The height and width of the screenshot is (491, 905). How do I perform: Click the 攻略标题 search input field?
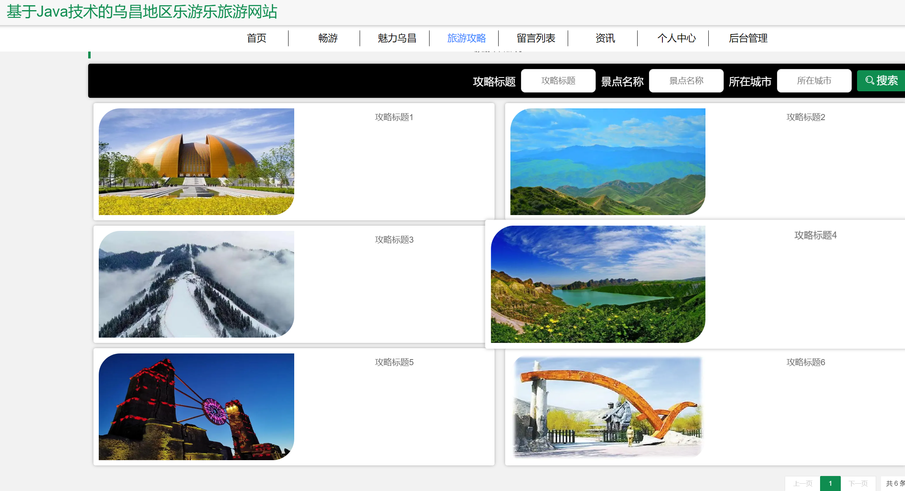(558, 81)
